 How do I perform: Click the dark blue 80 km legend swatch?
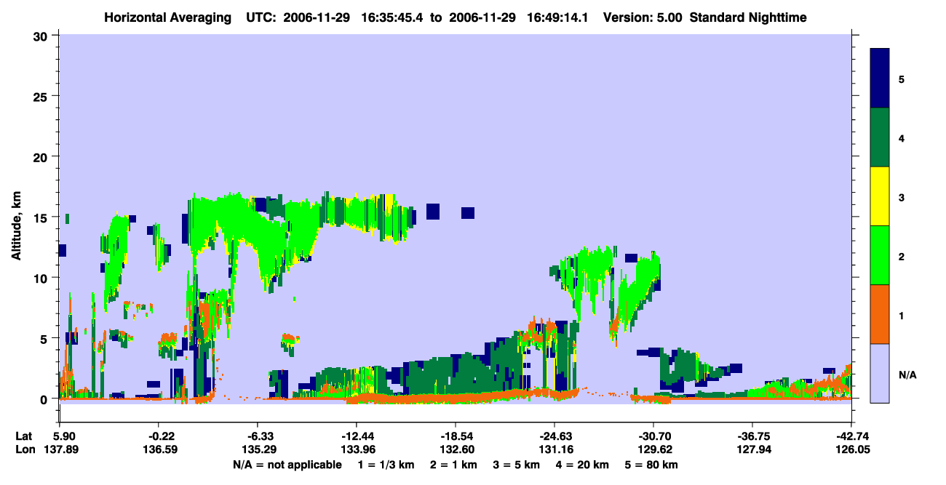pos(880,79)
